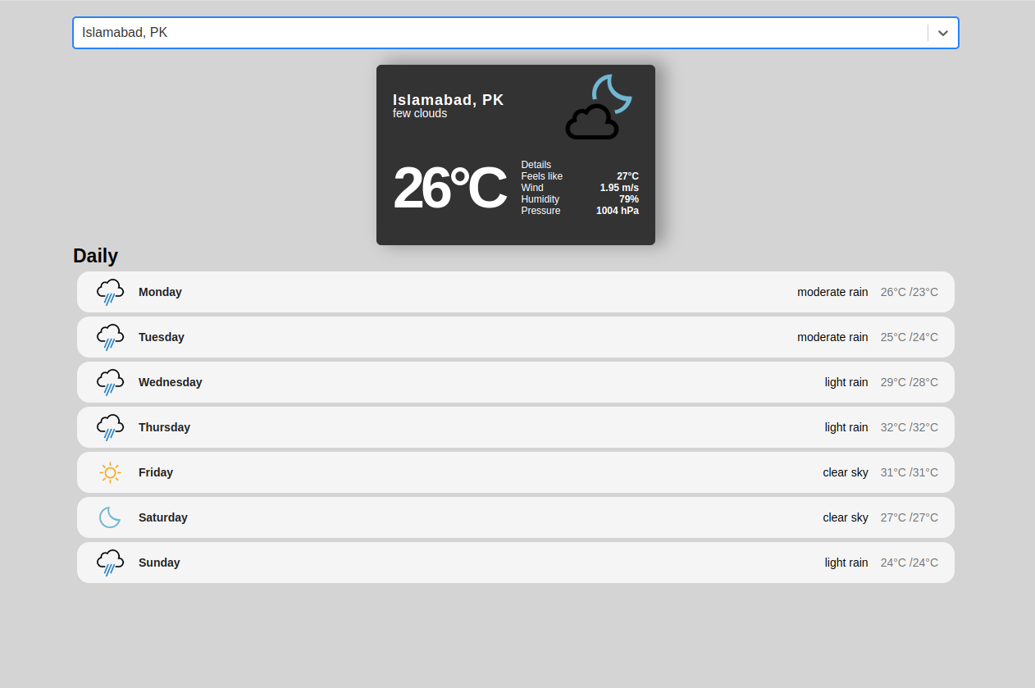
Task: Click Wednesday's light rain description
Action: 846,382
